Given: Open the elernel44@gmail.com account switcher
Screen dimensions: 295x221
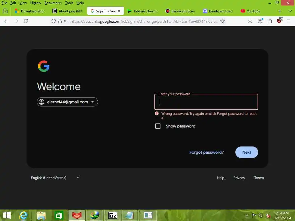Looking at the screenshot, I should point(67,102).
